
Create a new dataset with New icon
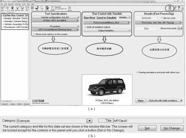pos(27,8)
